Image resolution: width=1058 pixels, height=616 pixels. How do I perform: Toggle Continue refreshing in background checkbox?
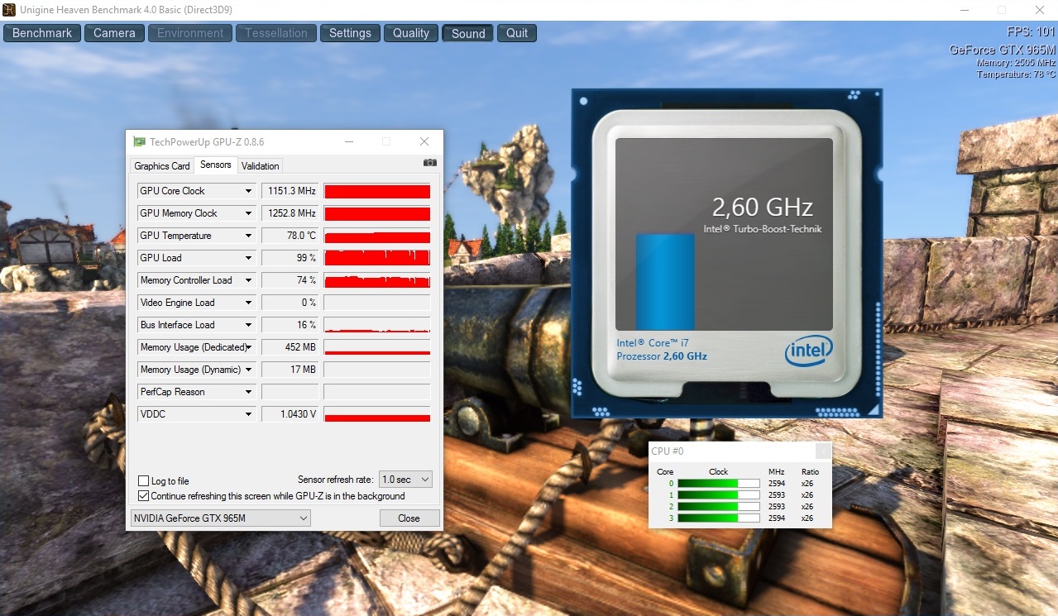click(x=144, y=496)
